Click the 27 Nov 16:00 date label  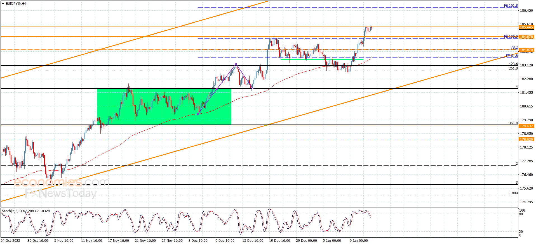(172, 241)
